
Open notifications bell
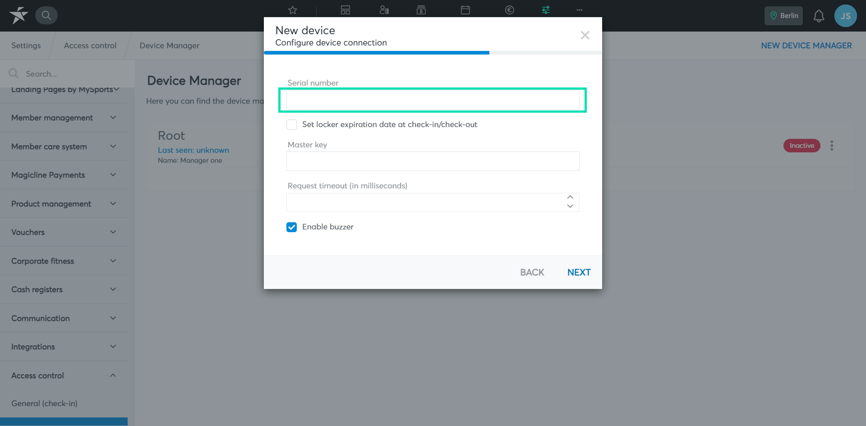pyautogui.click(x=819, y=16)
